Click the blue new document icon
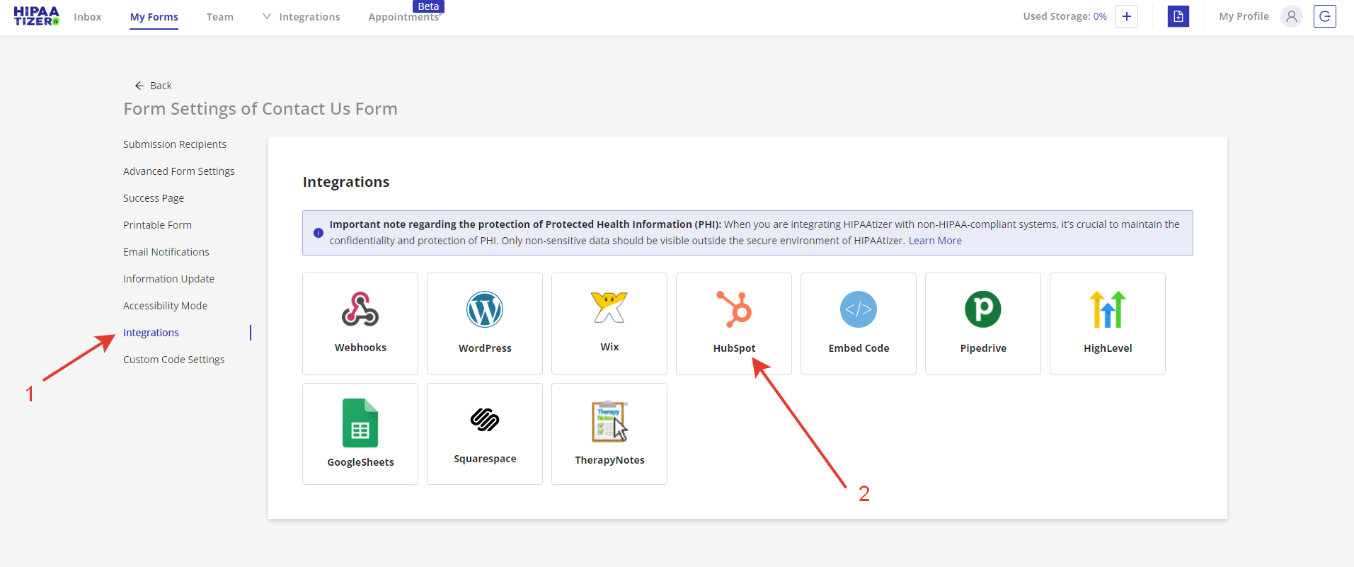 click(1178, 16)
